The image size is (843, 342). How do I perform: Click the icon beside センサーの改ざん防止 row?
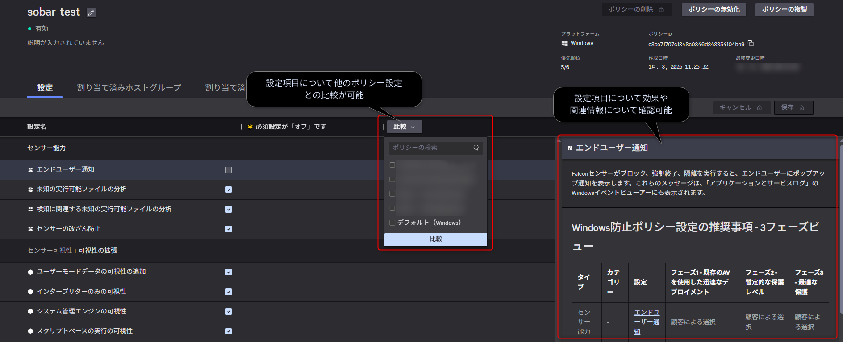pyautogui.click(x=30, y=229)
